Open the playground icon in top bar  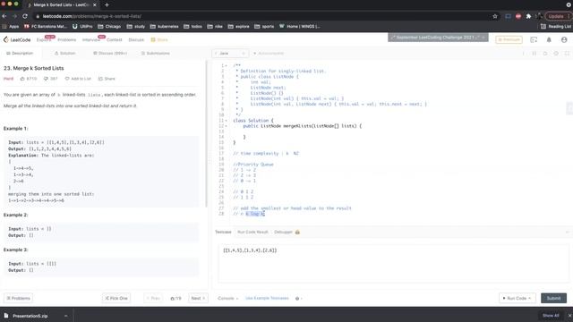(534, 39)
